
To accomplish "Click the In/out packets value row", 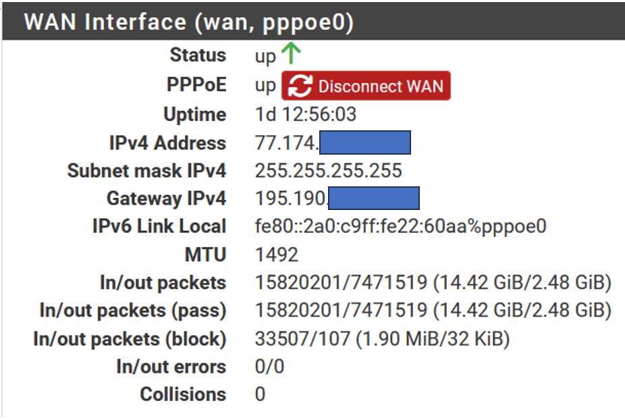I will coord(433,283).
